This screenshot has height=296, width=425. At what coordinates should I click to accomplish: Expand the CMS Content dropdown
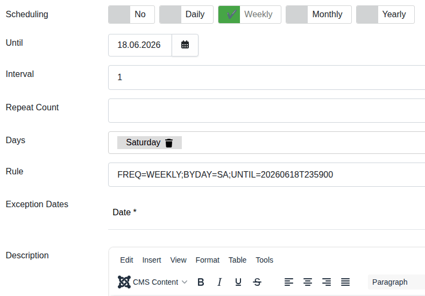[x=153, y=282]
